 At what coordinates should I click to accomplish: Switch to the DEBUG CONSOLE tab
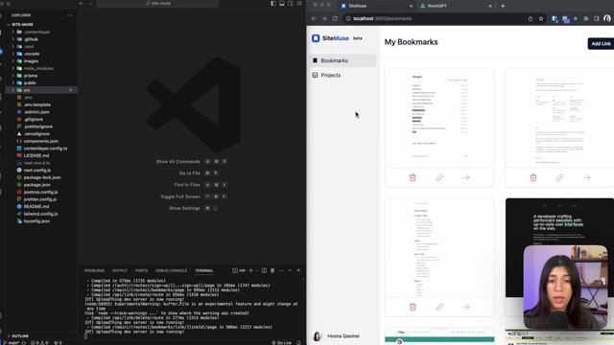point(171,270)
